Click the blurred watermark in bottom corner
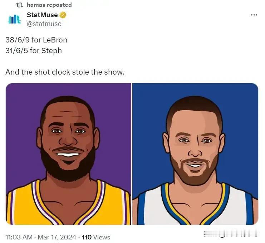The width and height of the screenshot is (265, 243). pyautogui.click(x=231, y=234)
